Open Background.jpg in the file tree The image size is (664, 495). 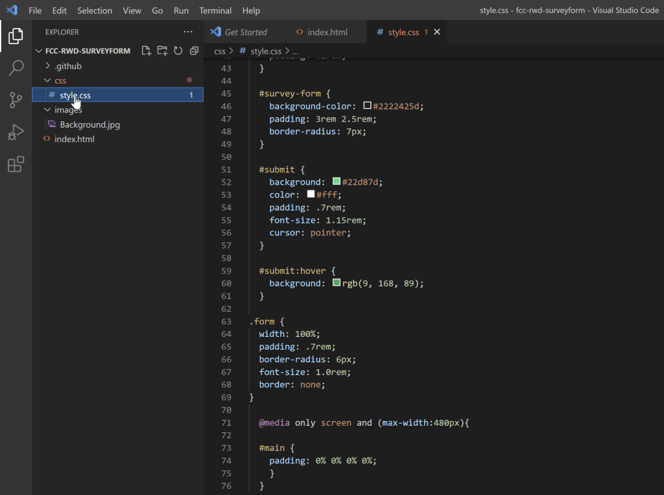click(x=89, y=124)
